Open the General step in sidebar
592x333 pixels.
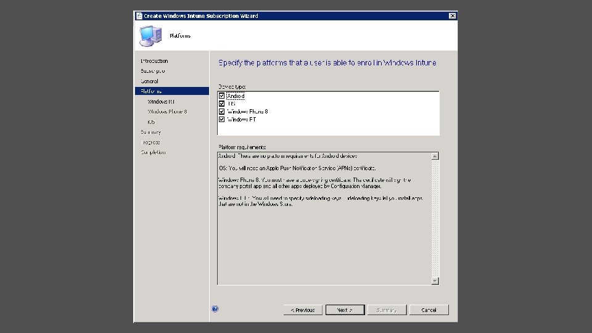(149, 81)
